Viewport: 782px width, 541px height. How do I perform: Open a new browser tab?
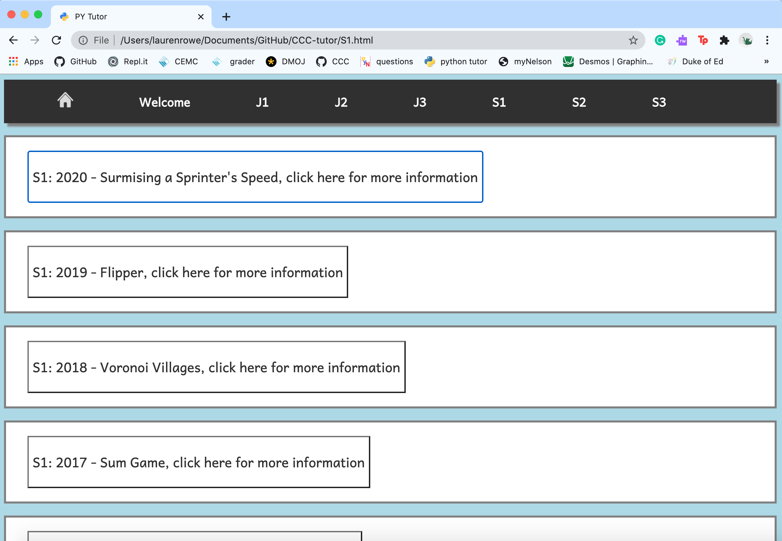tap(226, 17)
